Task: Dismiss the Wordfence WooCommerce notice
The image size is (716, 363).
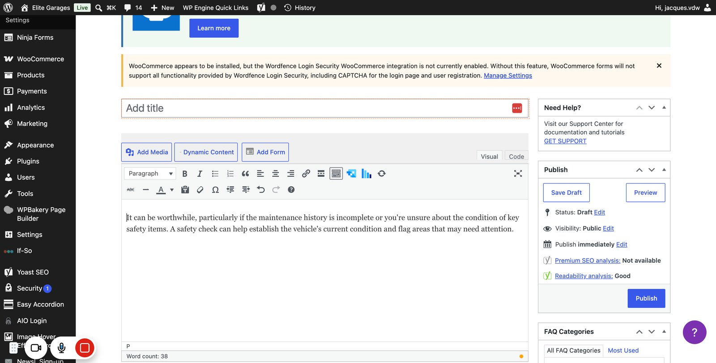Action: [659, 65]
